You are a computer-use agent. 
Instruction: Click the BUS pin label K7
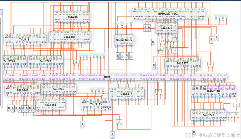tap(141, 75)
